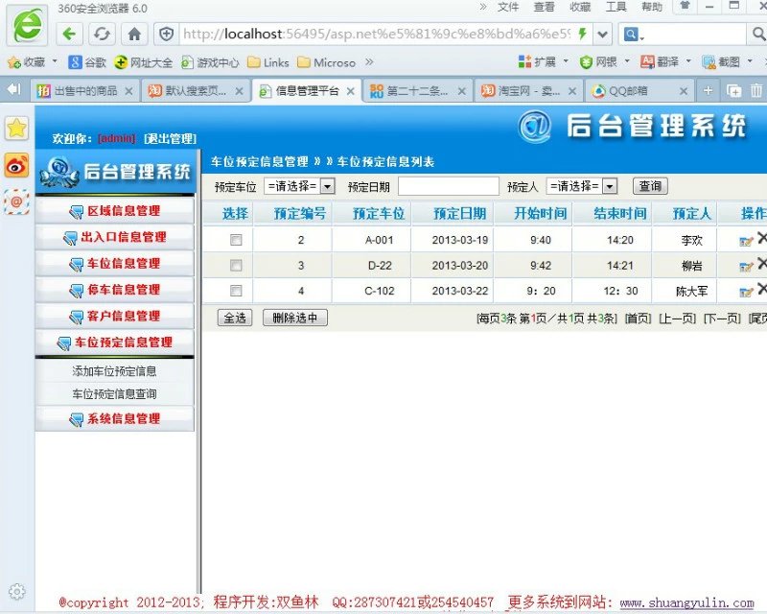Expand 系统信息管理 in the side menu
Image resolution: width=767 pixels, height=614 pixels.
tap(115, 418)
